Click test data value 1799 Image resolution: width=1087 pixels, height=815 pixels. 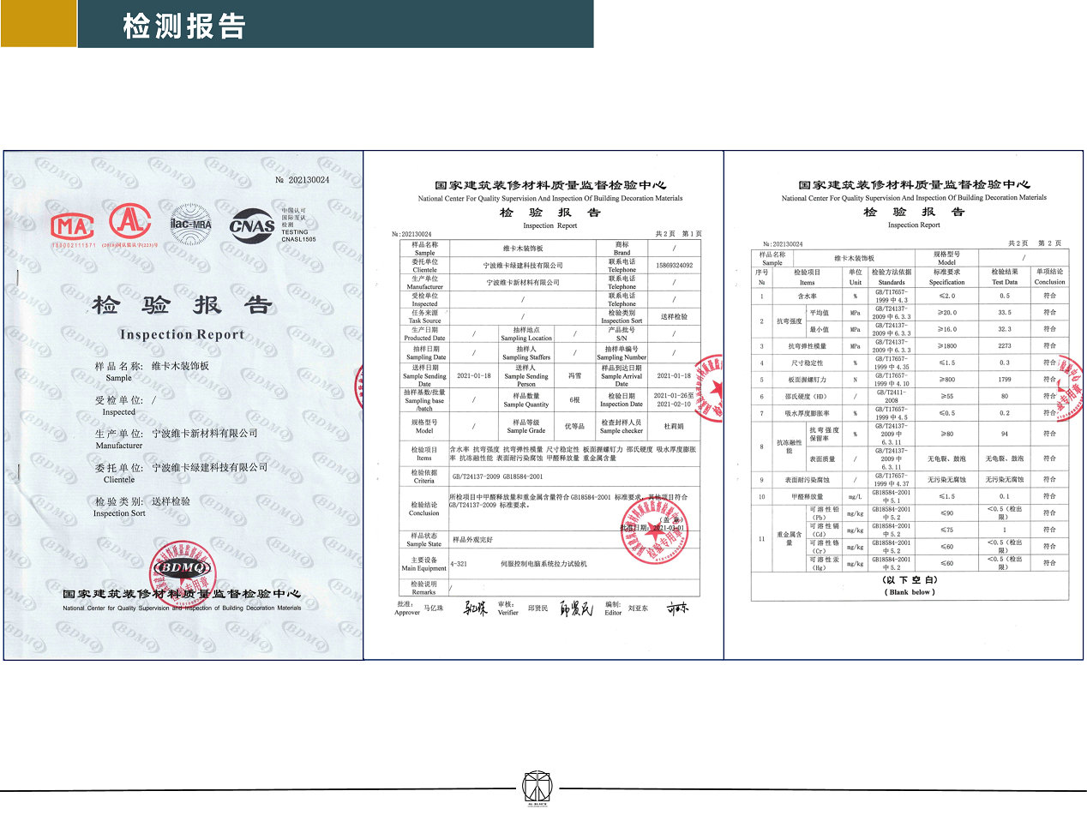click(1004, 379)
